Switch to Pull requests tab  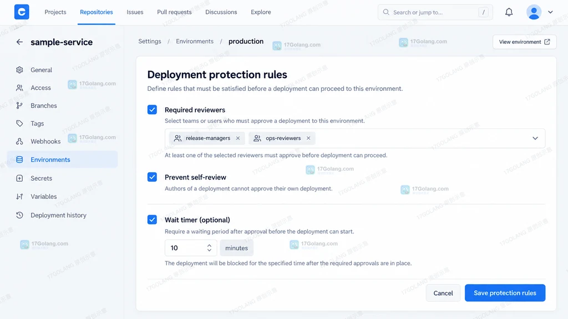[174, 12]
